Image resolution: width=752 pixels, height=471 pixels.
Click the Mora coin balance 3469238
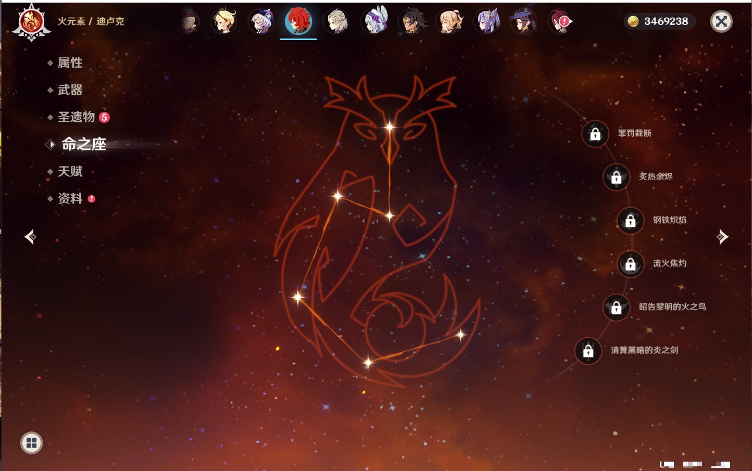[x=659, y=21]
